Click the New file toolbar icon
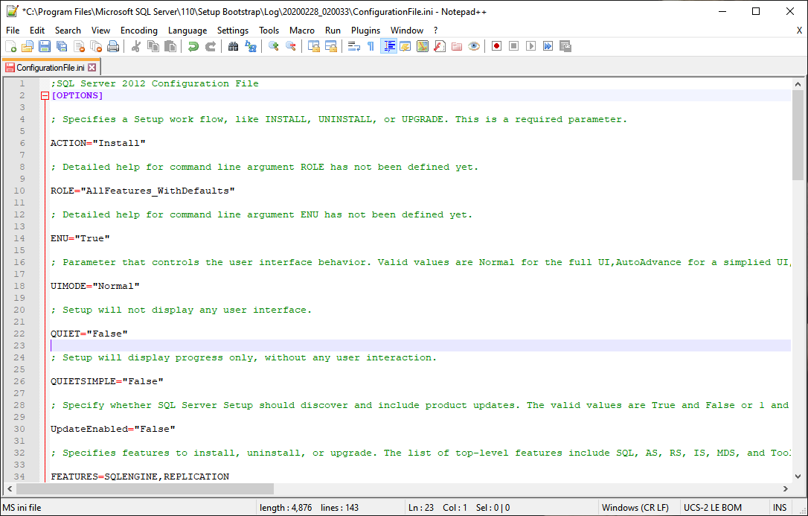 [x=10, y=46]
